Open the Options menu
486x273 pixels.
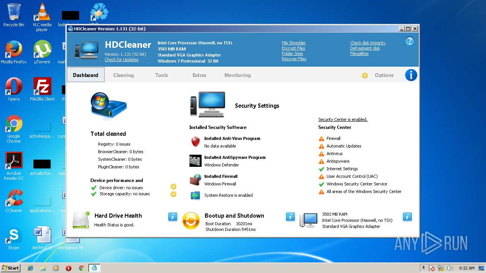point(384,75)
